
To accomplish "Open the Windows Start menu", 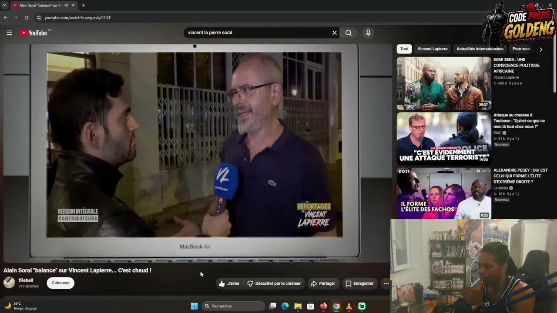I will pyautogui.click(x=194, y=306).
